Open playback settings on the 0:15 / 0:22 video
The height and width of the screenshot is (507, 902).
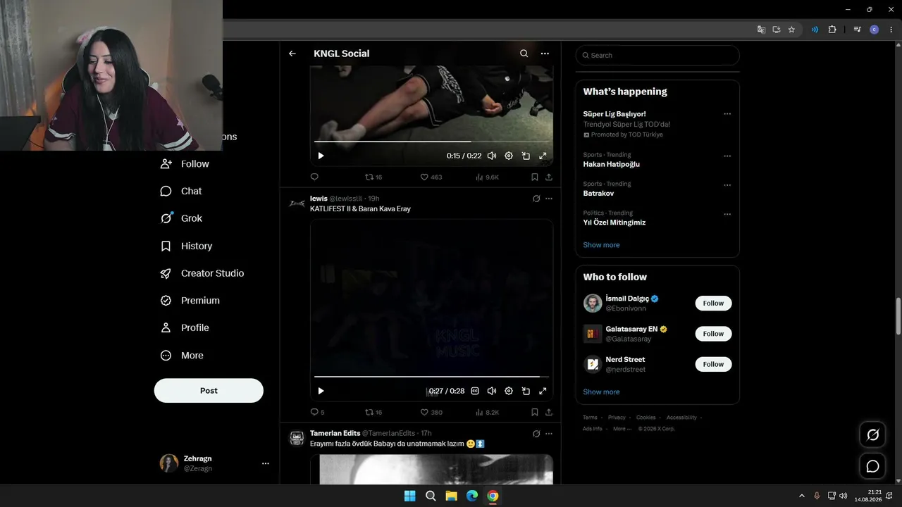tap(509, 156)
